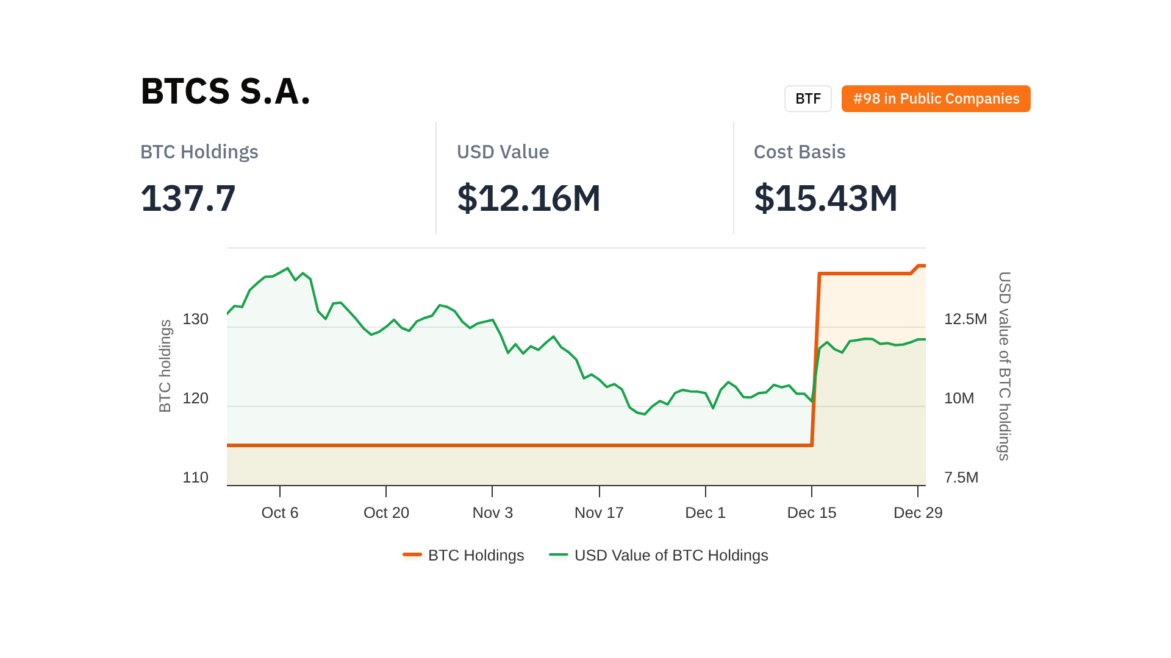Image resolution: width=1171 pixels, height=658 pixels.
Task: Click the Dec 29 axis label
Action: (x=917, y=512)
